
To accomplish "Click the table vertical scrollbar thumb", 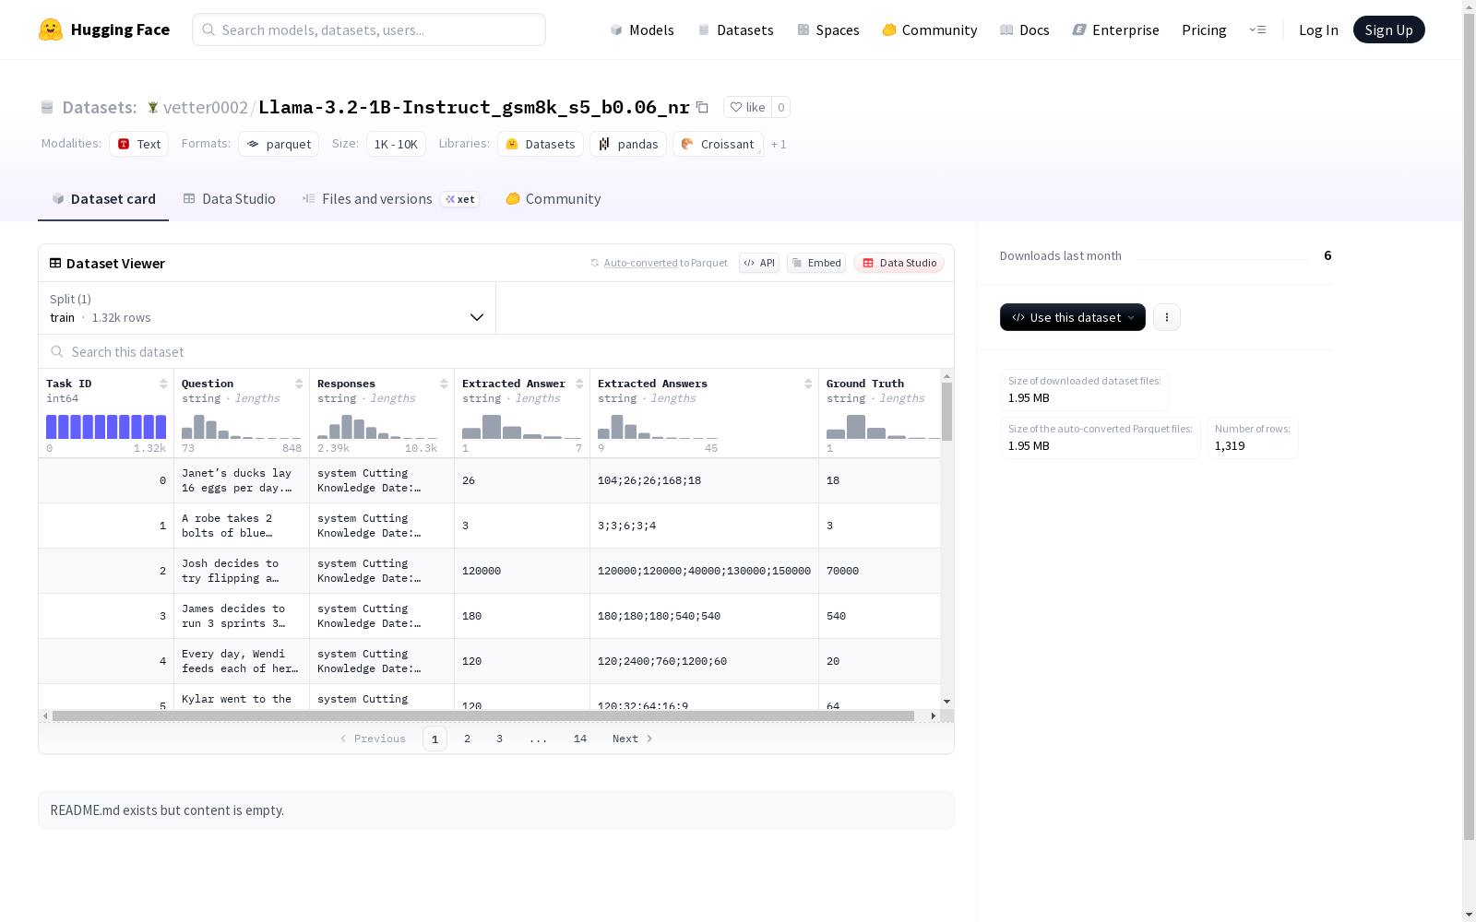I will coord(946,411).
